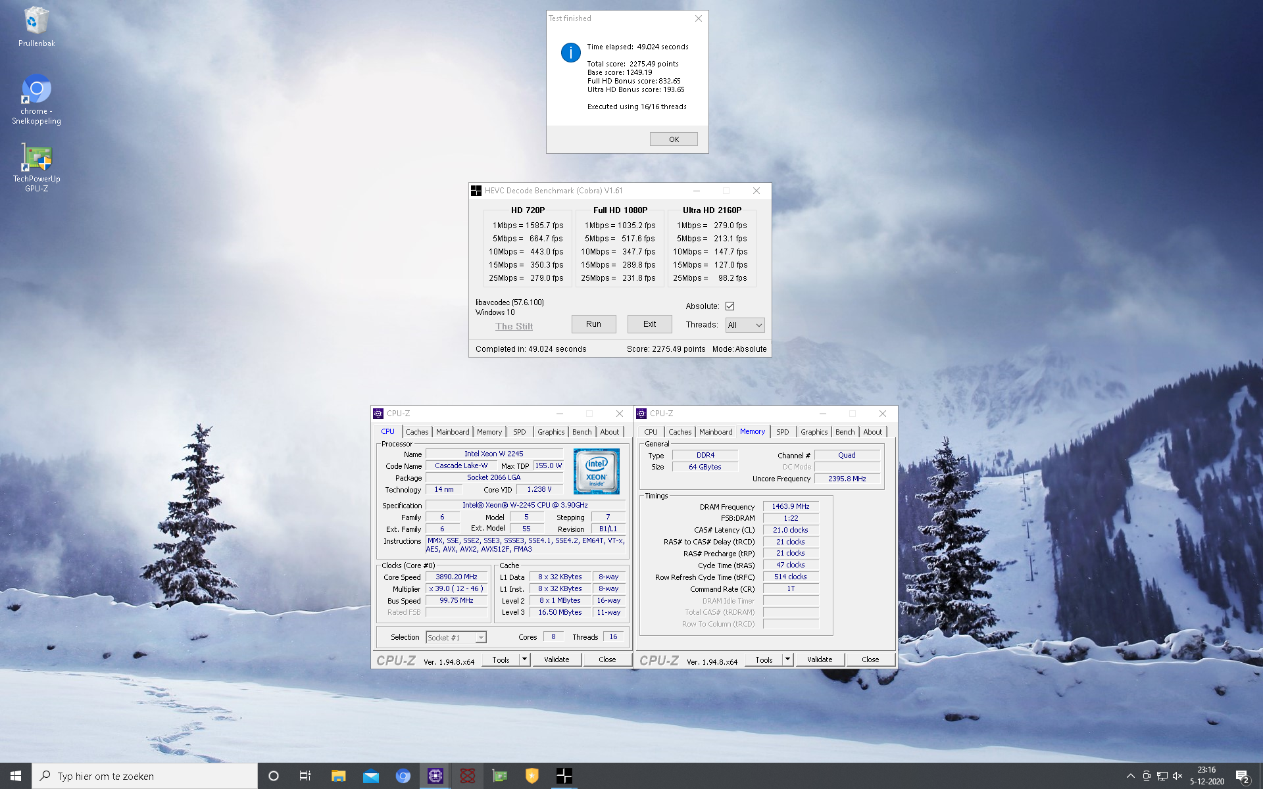The height and width of the screenshot is (789, 1263).
Task: Select the DRAM Frequency 1463.9 MHz value
Action: [791, 506]
